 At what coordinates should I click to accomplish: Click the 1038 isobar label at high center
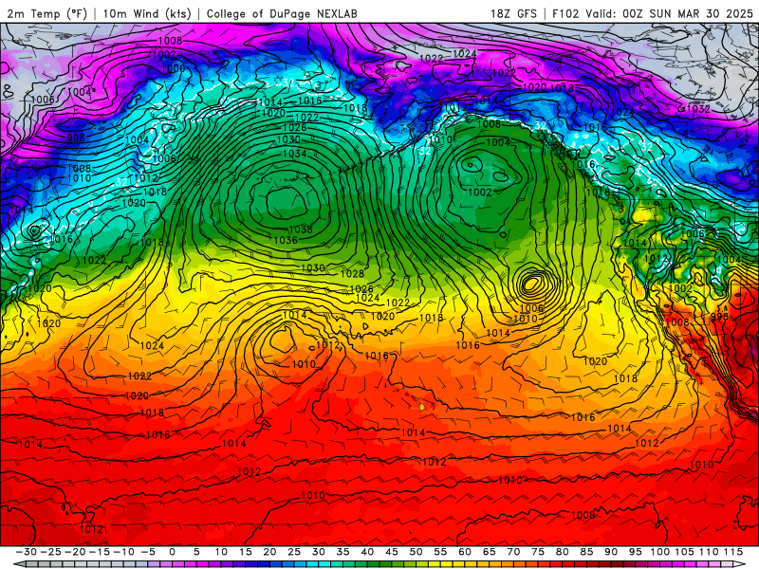pos(301,229)
